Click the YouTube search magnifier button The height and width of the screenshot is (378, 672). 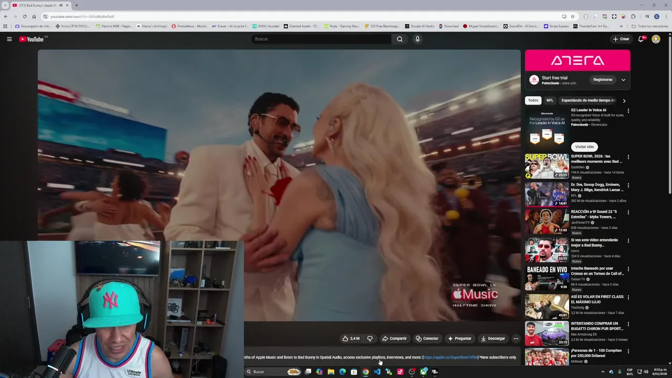(400, 39)
